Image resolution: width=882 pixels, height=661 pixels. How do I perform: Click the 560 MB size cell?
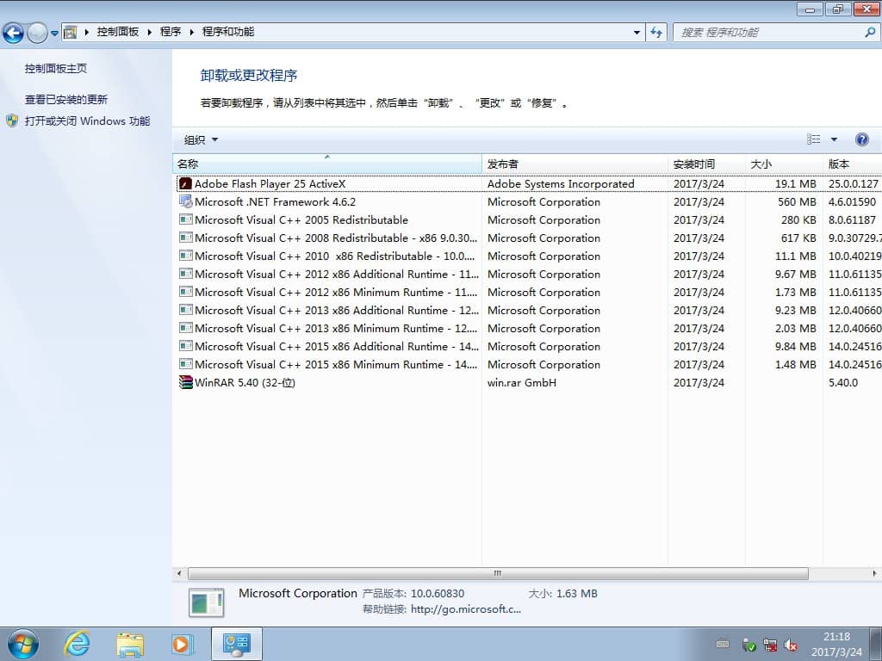click(797, 201)
